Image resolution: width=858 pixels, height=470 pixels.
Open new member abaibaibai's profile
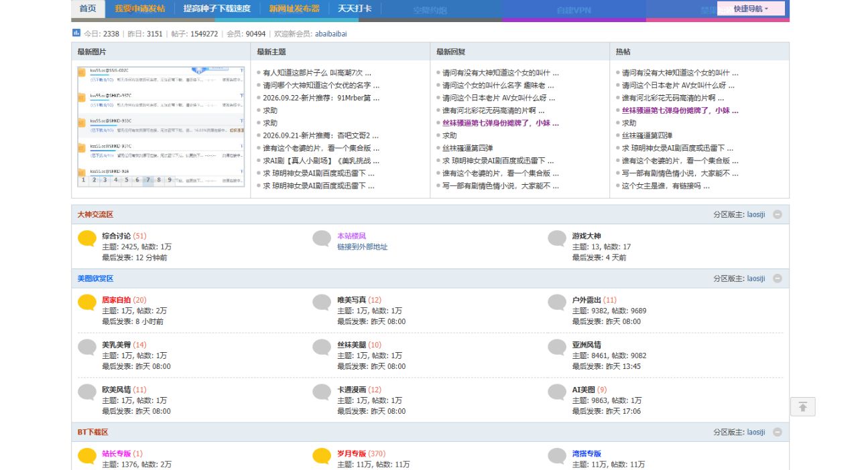(331, 33)
